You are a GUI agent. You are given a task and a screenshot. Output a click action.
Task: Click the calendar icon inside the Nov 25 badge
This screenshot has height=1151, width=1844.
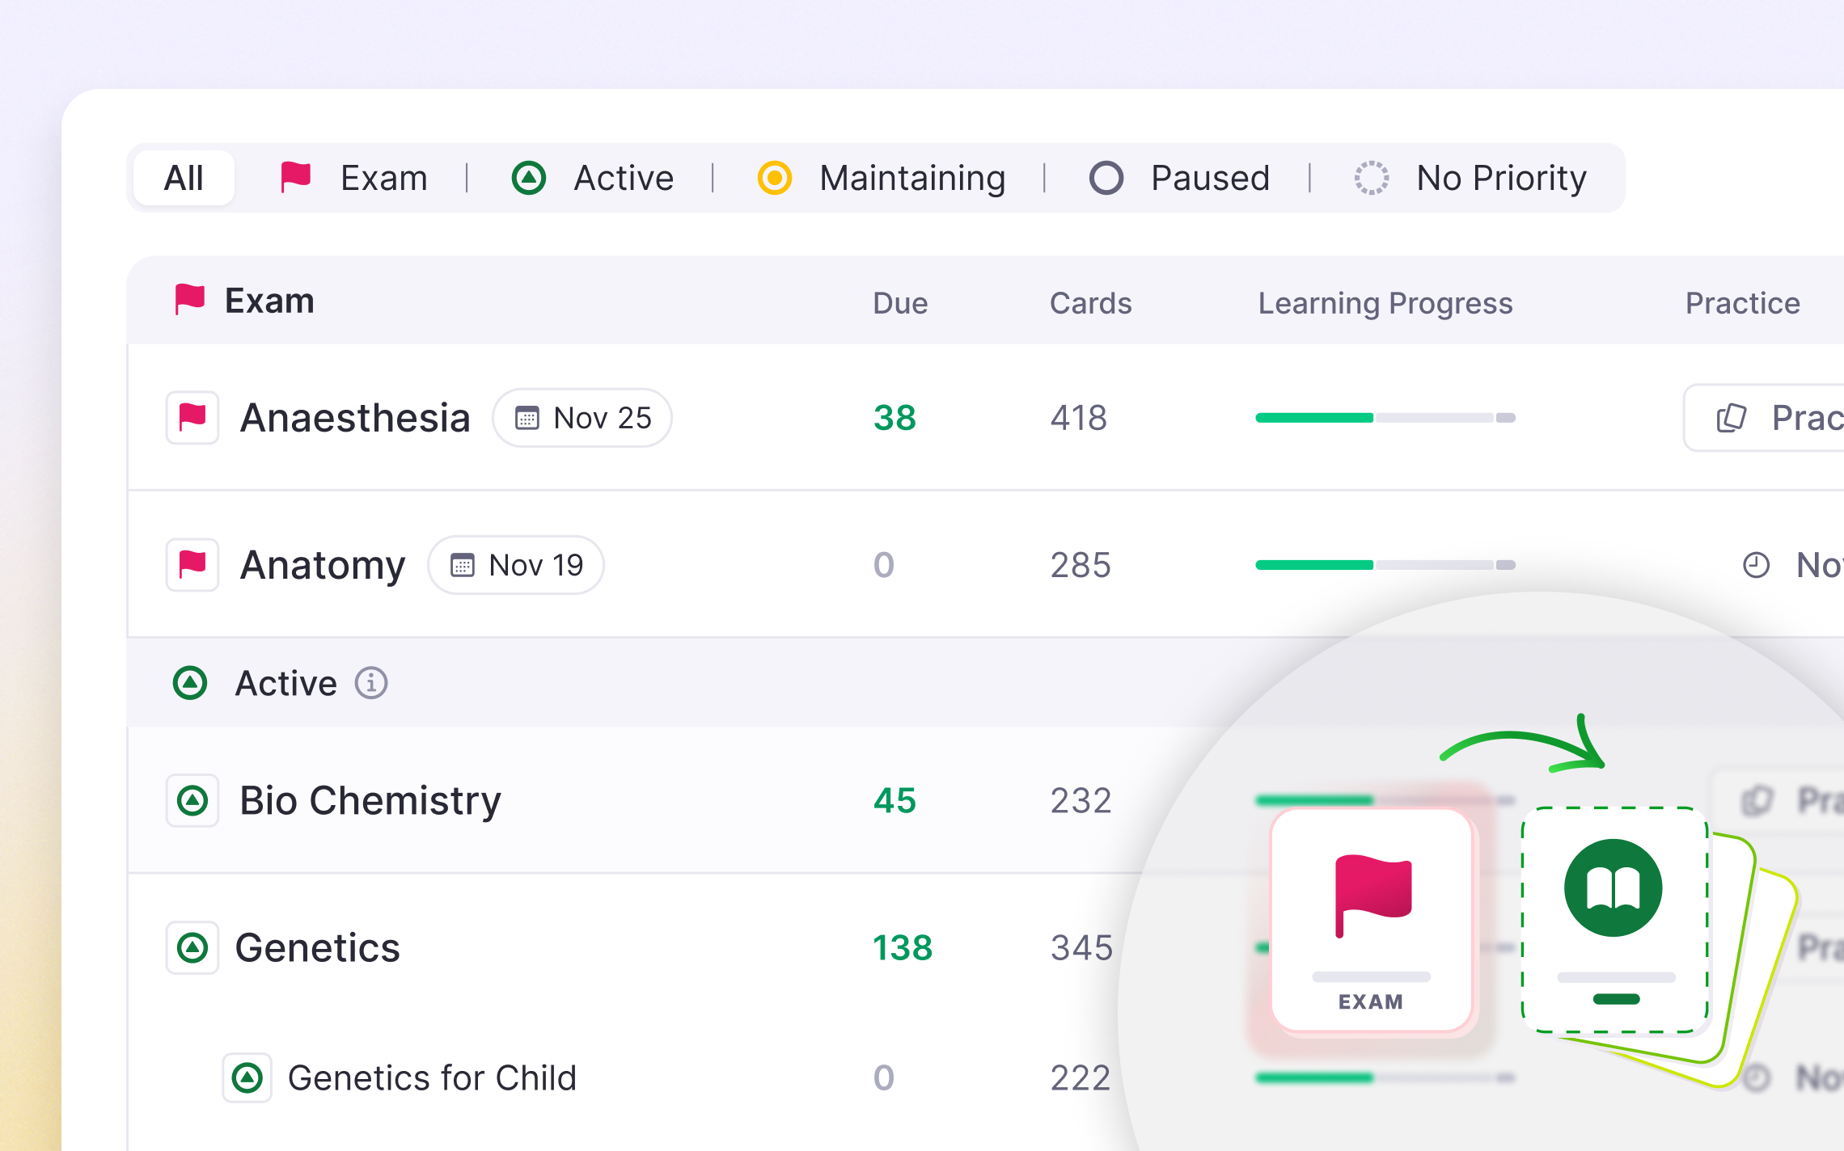[528, 418]
